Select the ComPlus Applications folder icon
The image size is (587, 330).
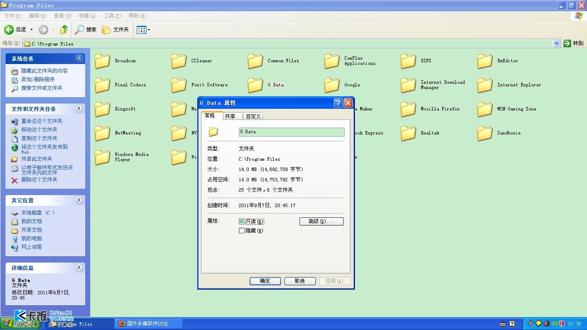pos(332,61)
